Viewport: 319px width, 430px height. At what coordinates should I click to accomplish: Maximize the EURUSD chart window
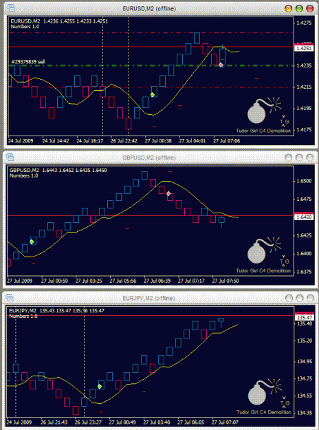point(299,8)
